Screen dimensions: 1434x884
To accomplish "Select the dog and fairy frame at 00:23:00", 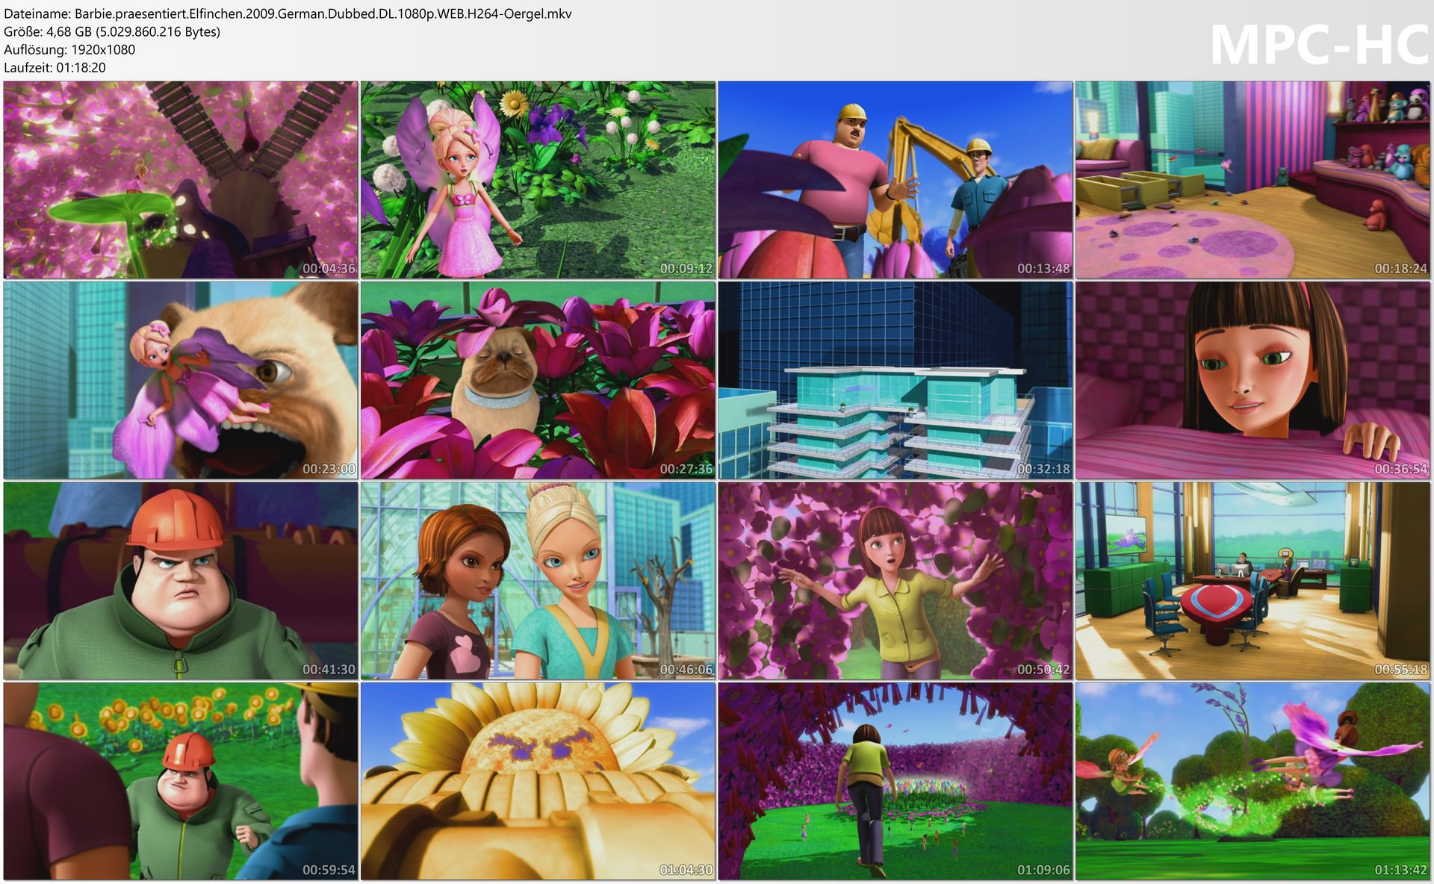I will (180, 380).
